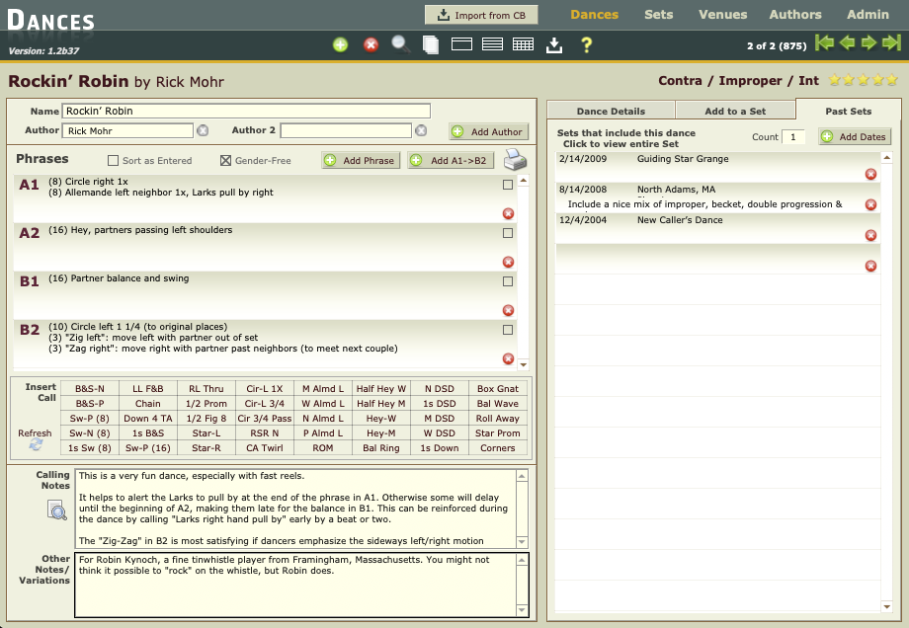Go to the last record arrow
Viewport: 909px width, 628px height.
coord(891,42)
